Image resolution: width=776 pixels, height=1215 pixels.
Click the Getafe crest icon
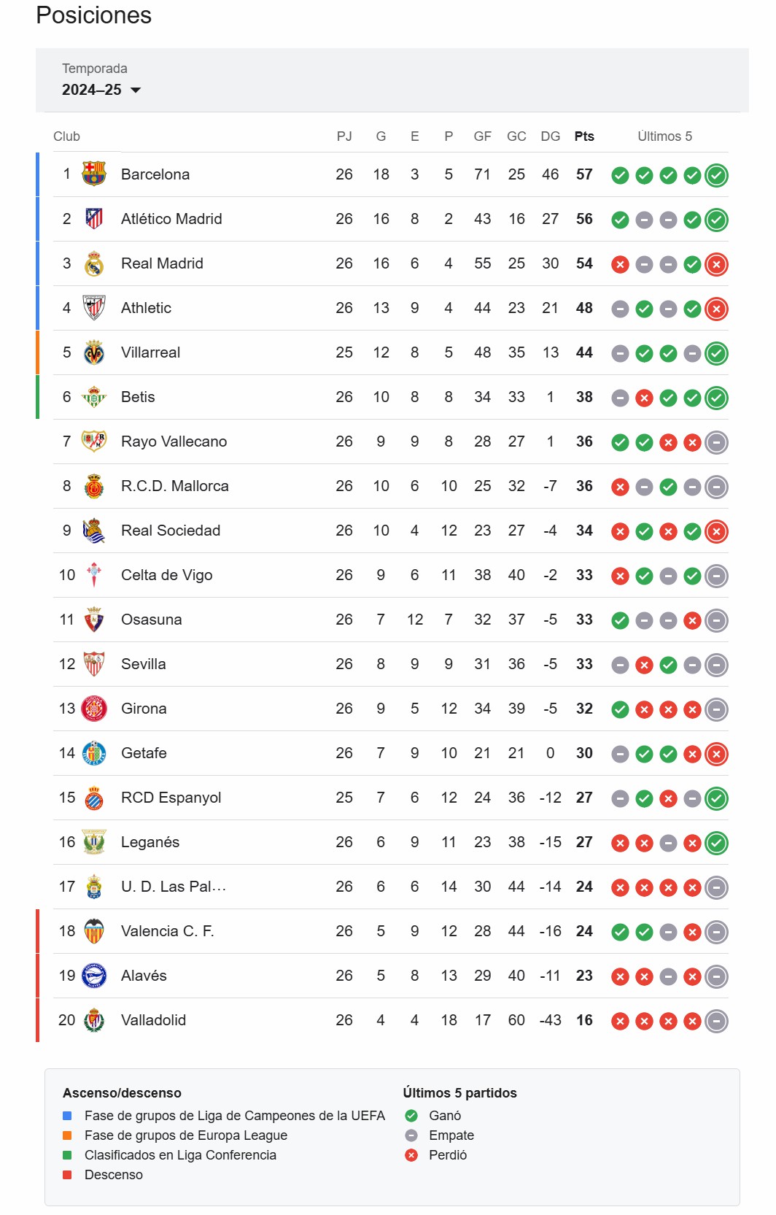[x=94, y=752]
